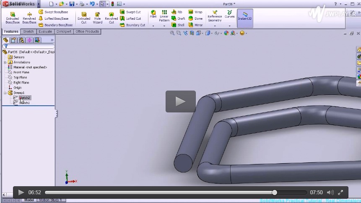Click the video progress bar handle
Image resolution: width=361 pixels, height=203 pixels.
coord(274,193)
